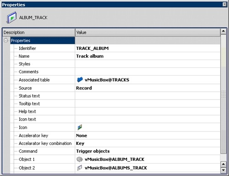Select the Properties root row
This screenshot has height=176, width=229.
pos(43,41)
